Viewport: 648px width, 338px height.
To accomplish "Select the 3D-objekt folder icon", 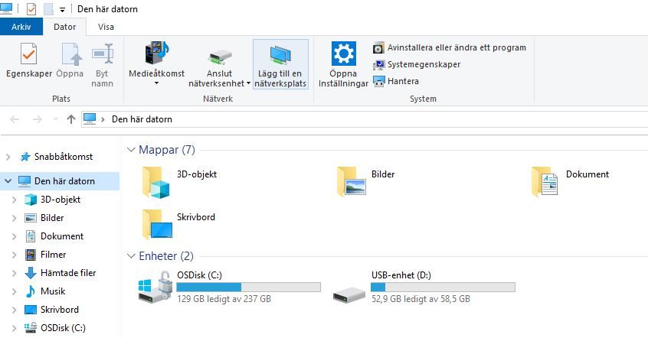I will coord(155,182).
